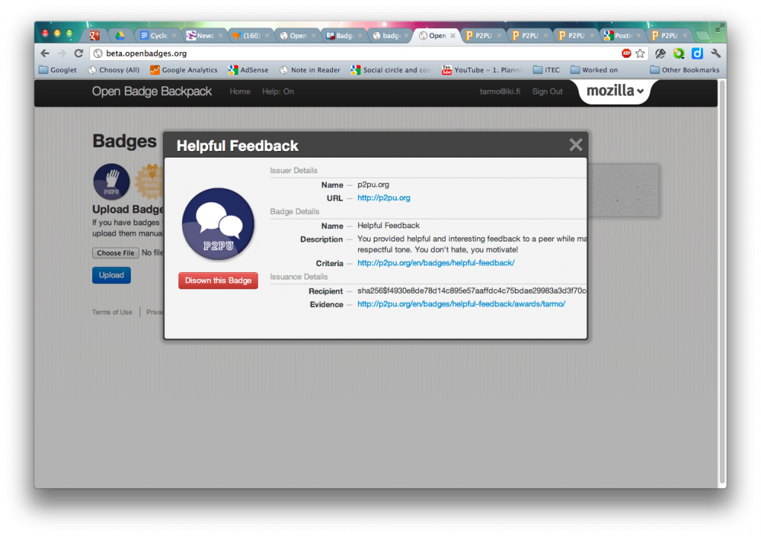Click the red Adblock extension icon
Viewport: 761px width, 536px height.
click(626, 54)
